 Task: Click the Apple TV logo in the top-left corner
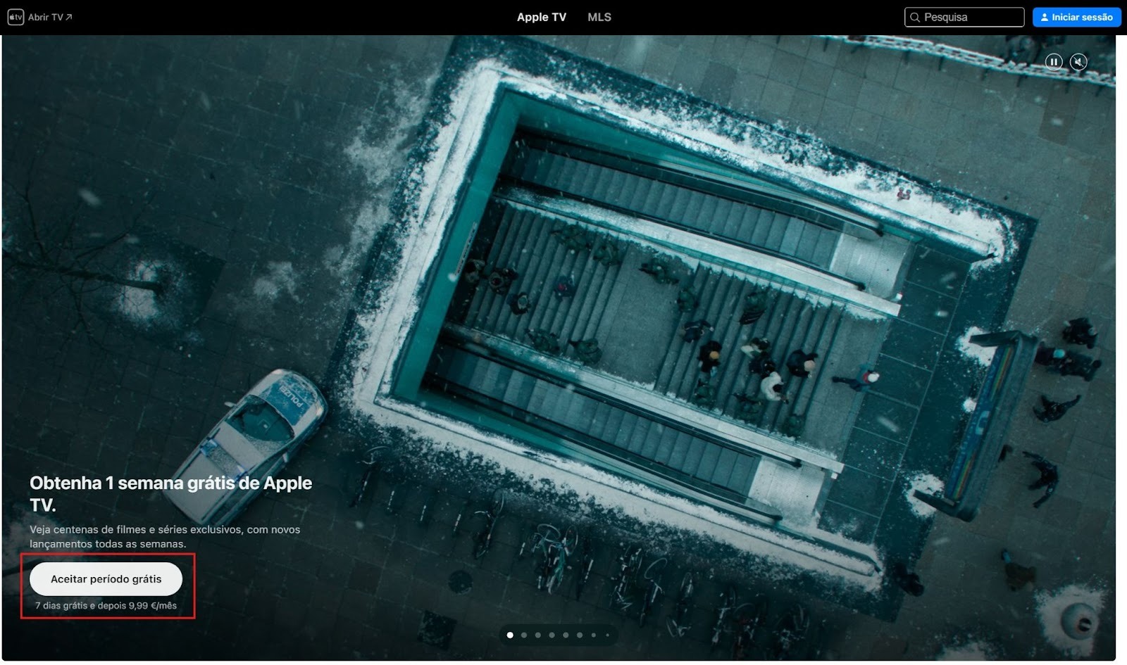click(15, 16)
